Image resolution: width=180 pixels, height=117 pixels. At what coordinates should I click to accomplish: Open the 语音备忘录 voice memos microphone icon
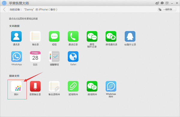(35, 86)
